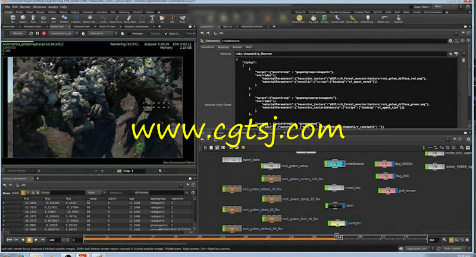The width and height of the screenshot is (476, 257).
Task: Open the View dropdown in Geometry Spreadsheet
Action: (x=96, y=193)
